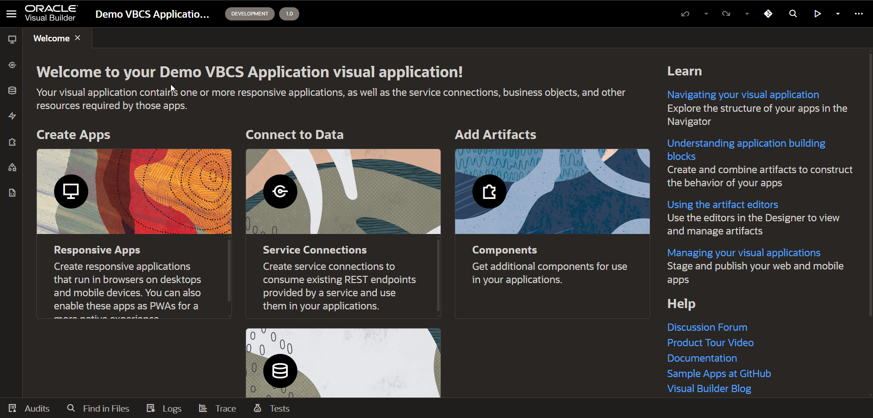
Task: Open Navigating your visual application link
Action: (x=743, y=95)
